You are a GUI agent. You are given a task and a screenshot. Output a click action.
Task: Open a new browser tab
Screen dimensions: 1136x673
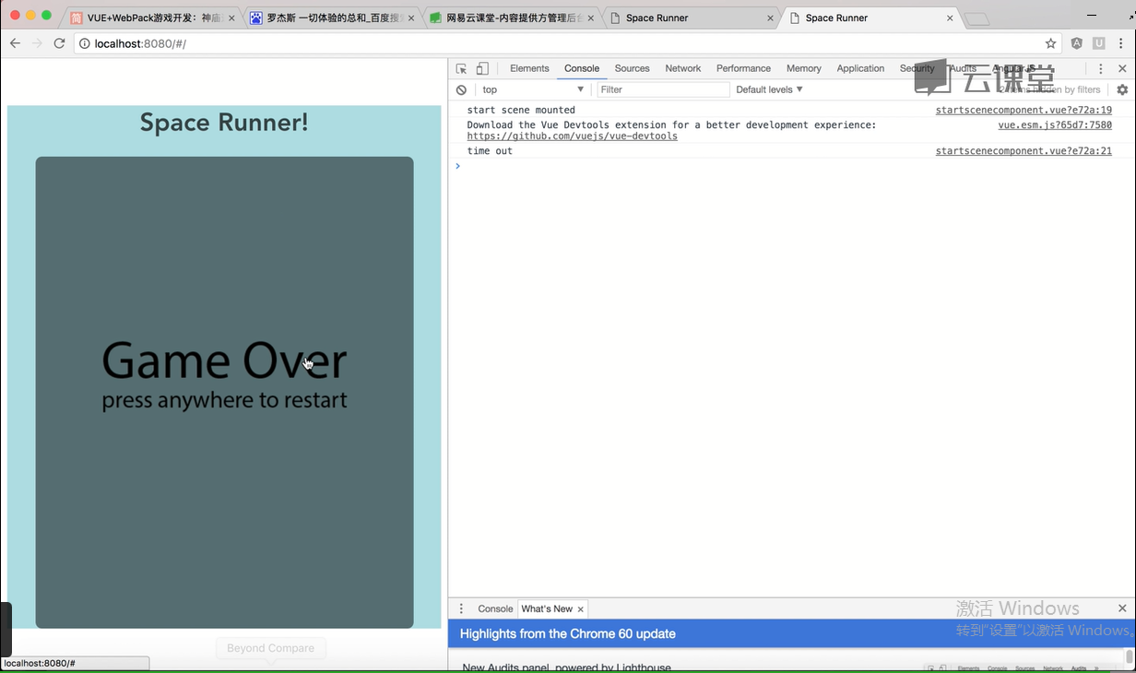[976, 18]
